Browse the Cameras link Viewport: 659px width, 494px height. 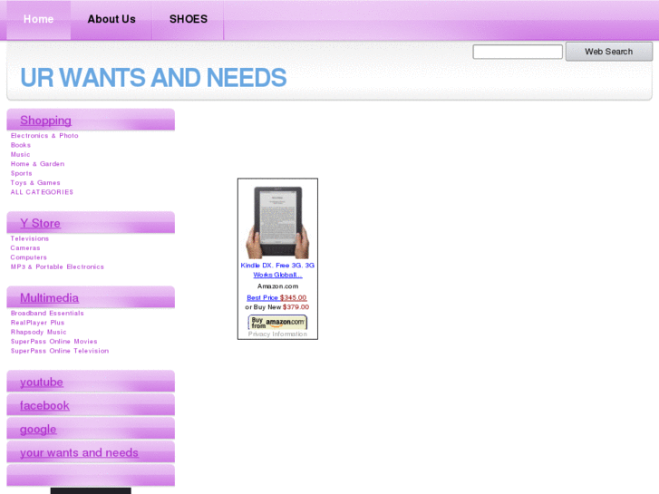pos(25,248)
